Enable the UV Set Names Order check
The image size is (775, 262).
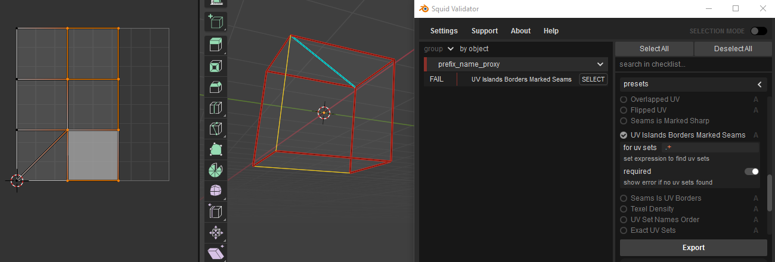(624, 220)
